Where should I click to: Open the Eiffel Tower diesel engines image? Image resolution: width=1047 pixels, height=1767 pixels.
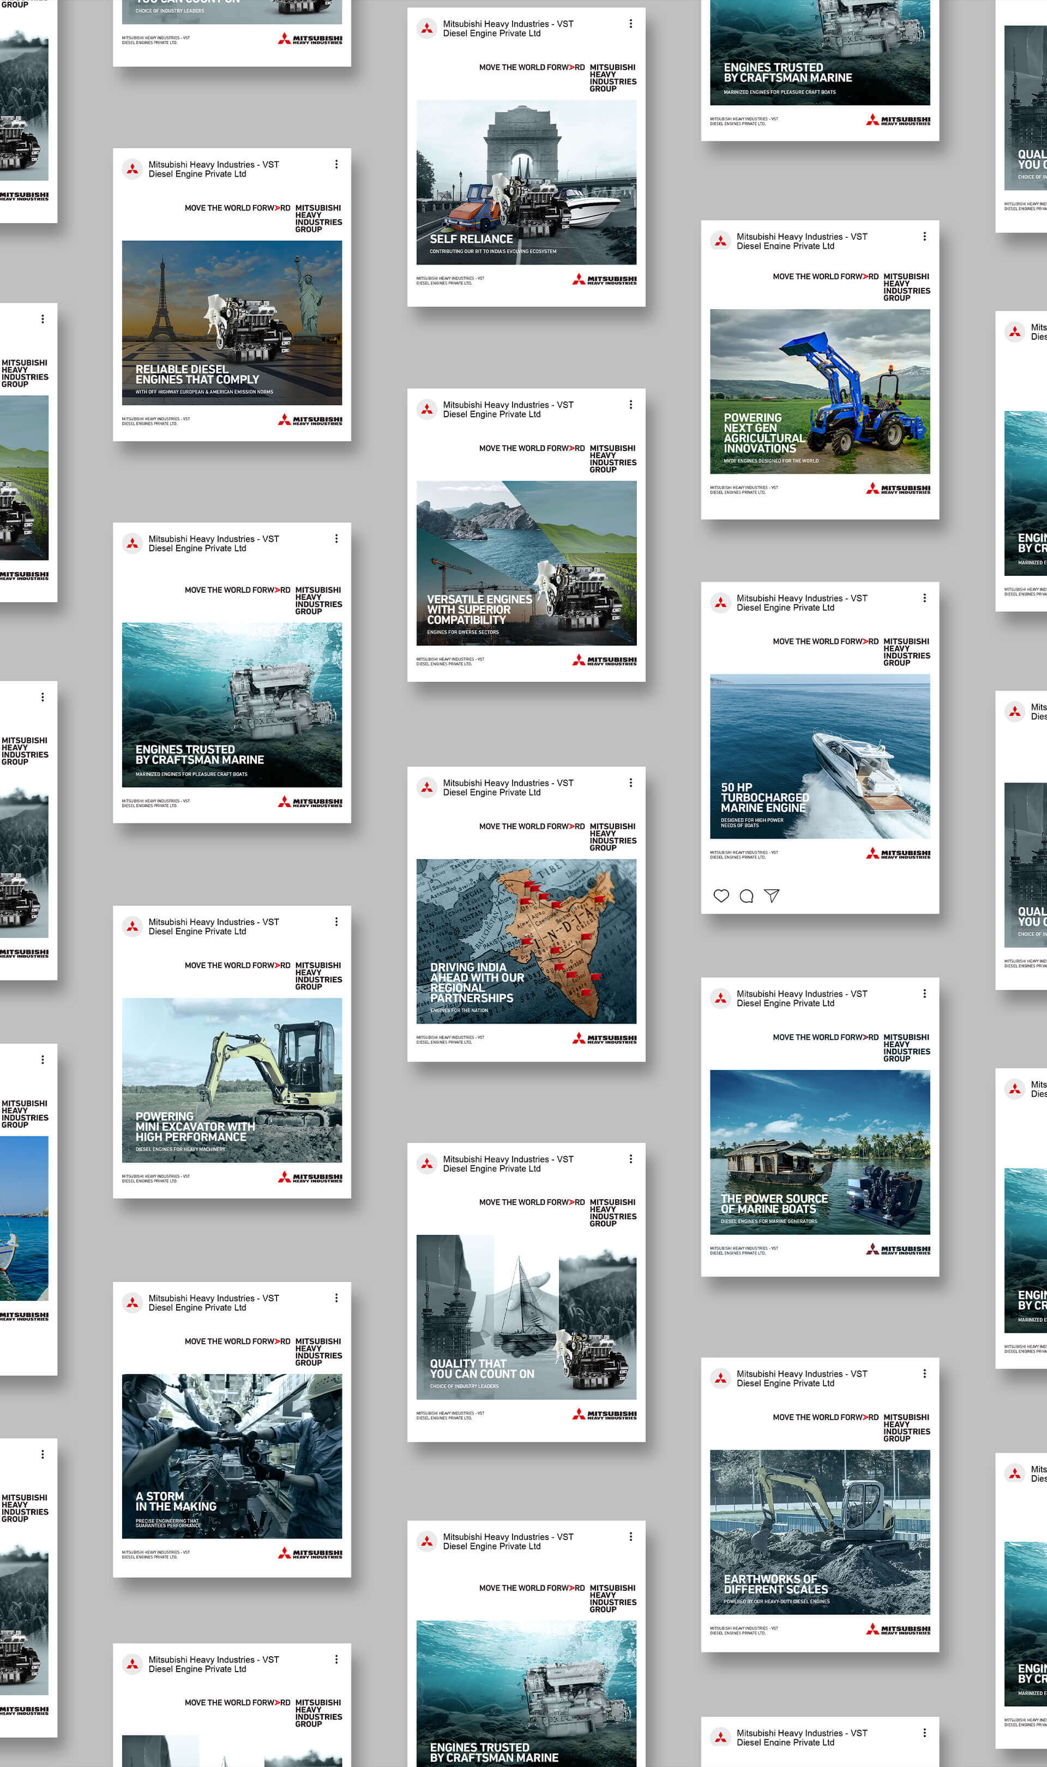(x=231, y=322)
